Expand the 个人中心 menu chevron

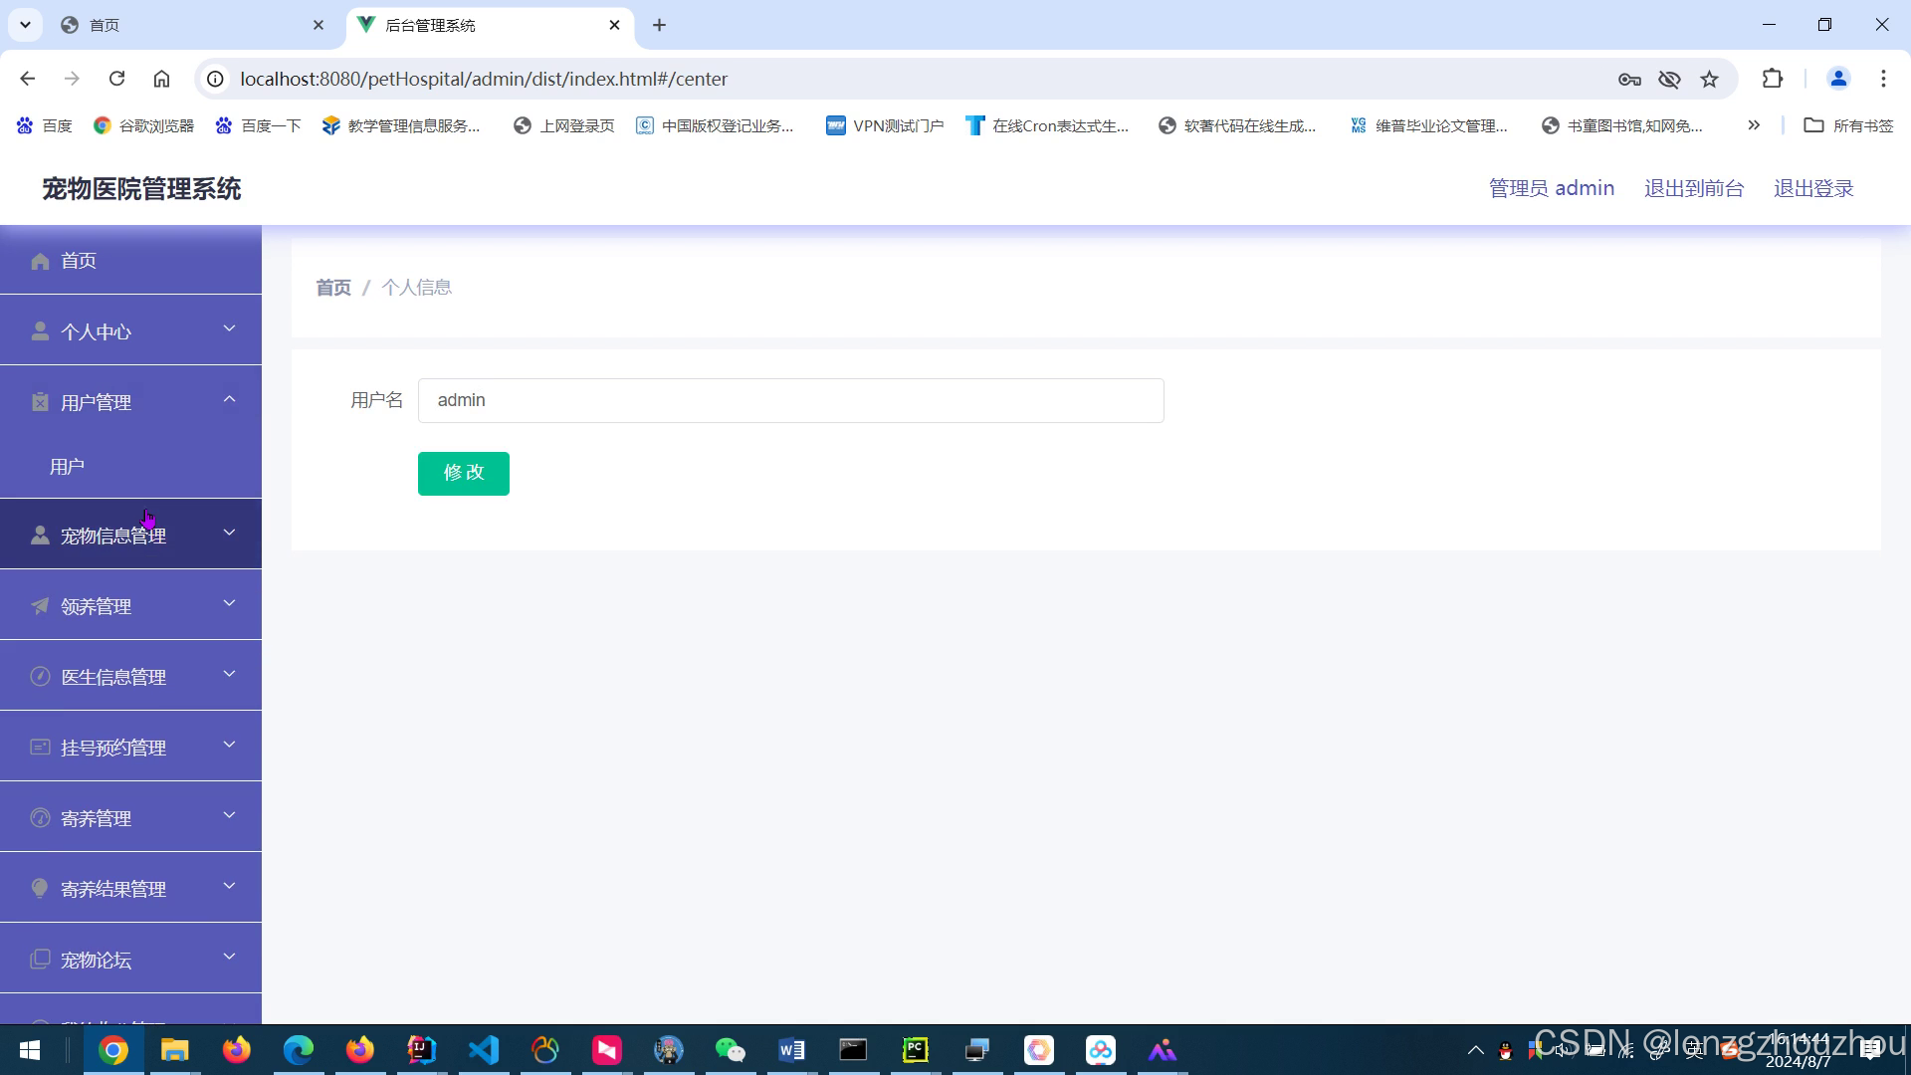tap(229, 328)
